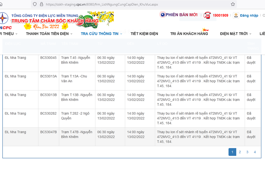Go to page 3 of results
Viewport: 265px width, 172px height.
point(247,152)
